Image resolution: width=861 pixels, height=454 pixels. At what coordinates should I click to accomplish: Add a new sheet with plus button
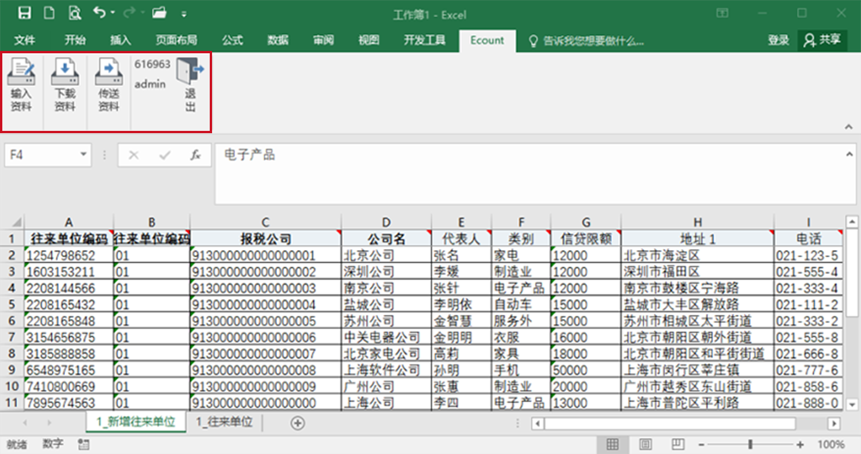(297, 423)
